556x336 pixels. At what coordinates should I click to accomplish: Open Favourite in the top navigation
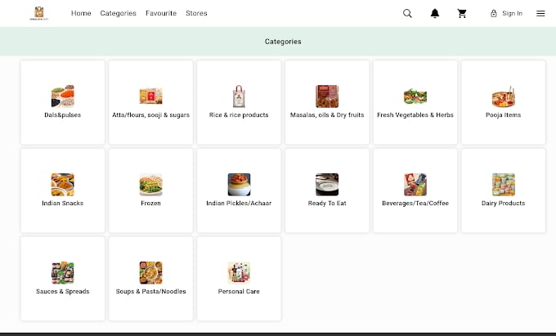pos(161,13)
